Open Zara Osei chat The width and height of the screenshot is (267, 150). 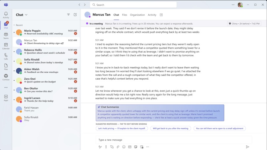pyautogui.click(x=46, y=80)
